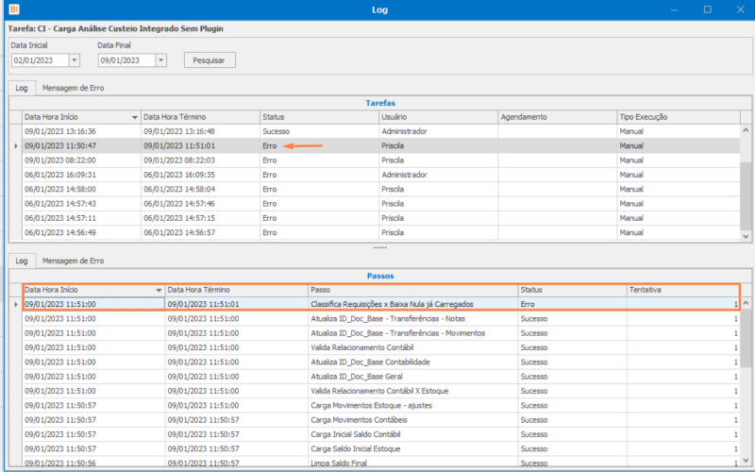Open the Data Inicial date dropdown

pyautogui.click(x=75, y=60)
